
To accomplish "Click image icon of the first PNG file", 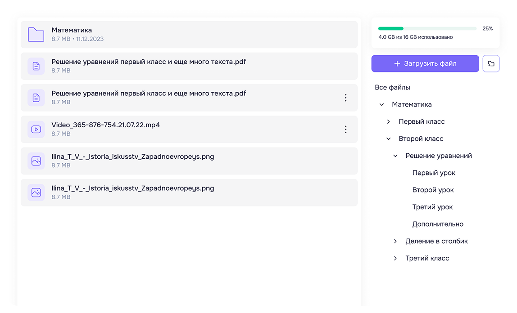I will pos(36,161).
